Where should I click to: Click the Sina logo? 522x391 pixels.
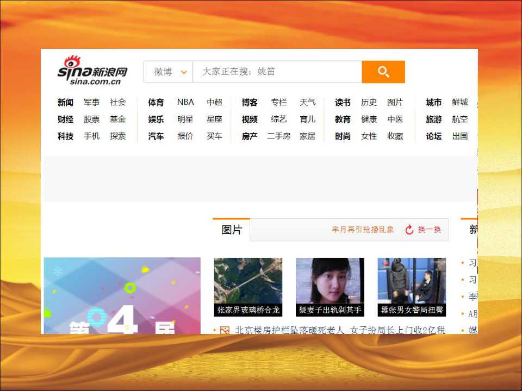(x=92, y=71)
